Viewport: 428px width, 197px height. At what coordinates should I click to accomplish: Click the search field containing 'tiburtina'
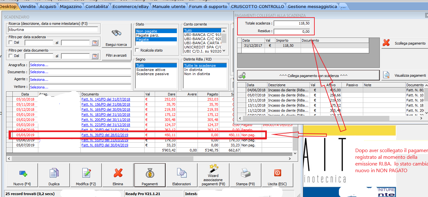click(53, 30)
